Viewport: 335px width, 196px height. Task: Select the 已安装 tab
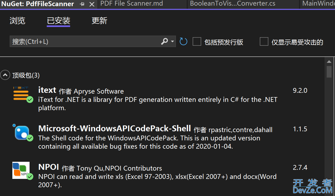tap(58, 21)
